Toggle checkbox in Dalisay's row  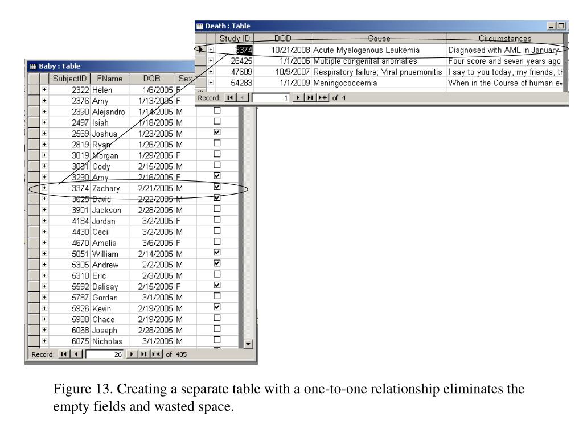217,285
